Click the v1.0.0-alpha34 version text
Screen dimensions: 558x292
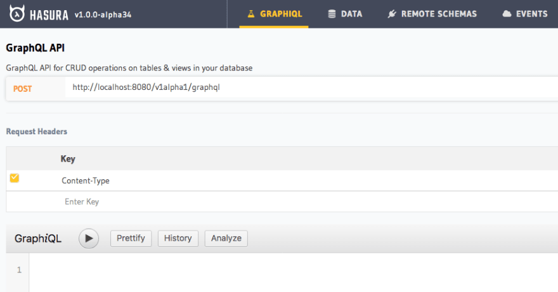click(x=103, y=15)
